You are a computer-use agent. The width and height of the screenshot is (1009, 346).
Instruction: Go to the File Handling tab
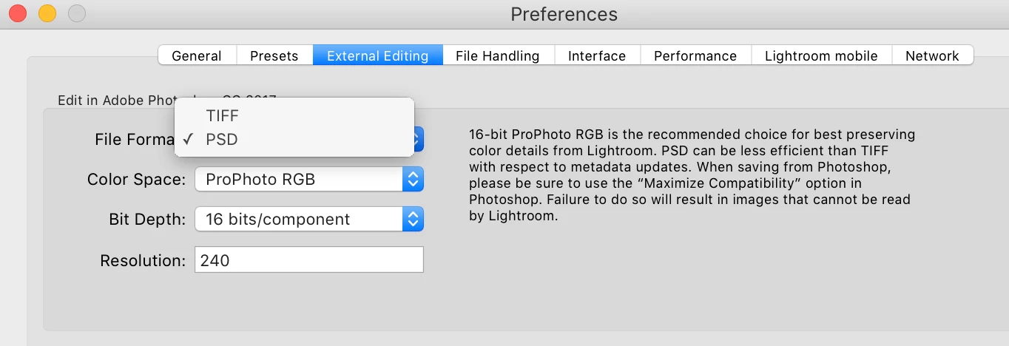point(497,55)
